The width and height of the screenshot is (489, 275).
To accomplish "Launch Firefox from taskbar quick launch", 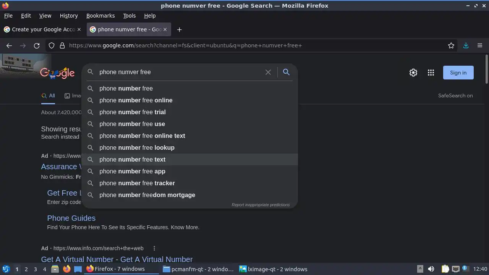I will (x=66, y=269).
